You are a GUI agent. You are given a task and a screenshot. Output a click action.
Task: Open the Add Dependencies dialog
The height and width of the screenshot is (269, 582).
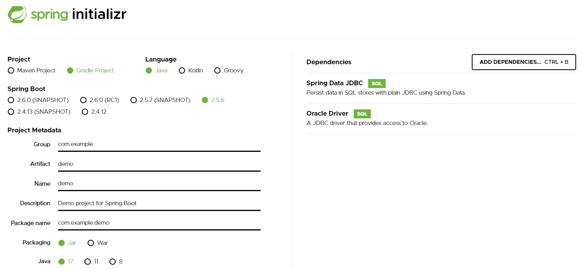click(524, 62)
